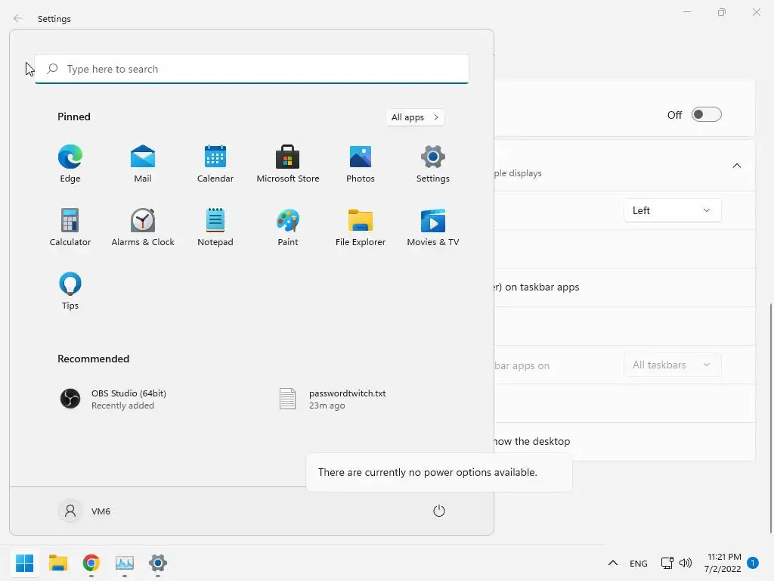Switch to Settings via taskbar gear icon
This screenshot has height=581, width=774.
tap(158, 563)
